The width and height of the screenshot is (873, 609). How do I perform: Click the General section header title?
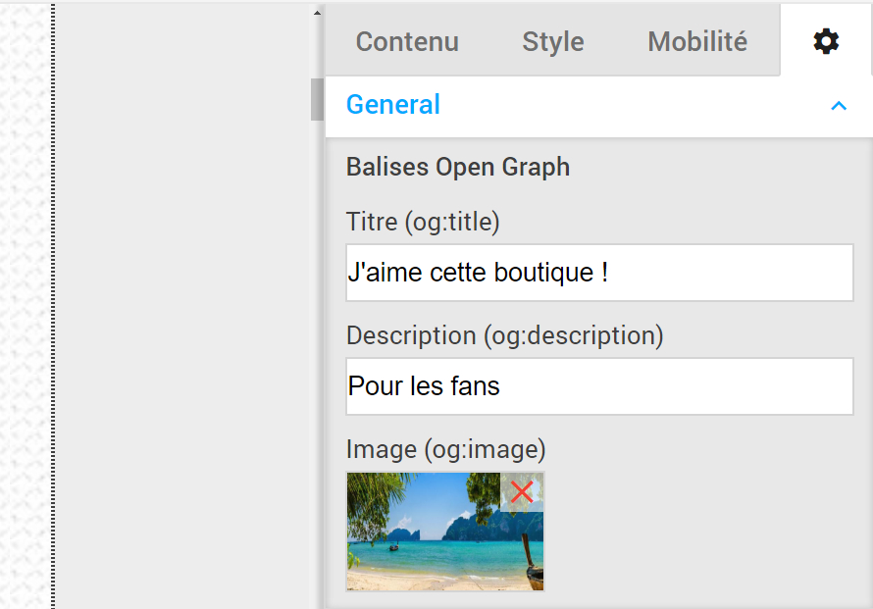click(x=393, y=105)
